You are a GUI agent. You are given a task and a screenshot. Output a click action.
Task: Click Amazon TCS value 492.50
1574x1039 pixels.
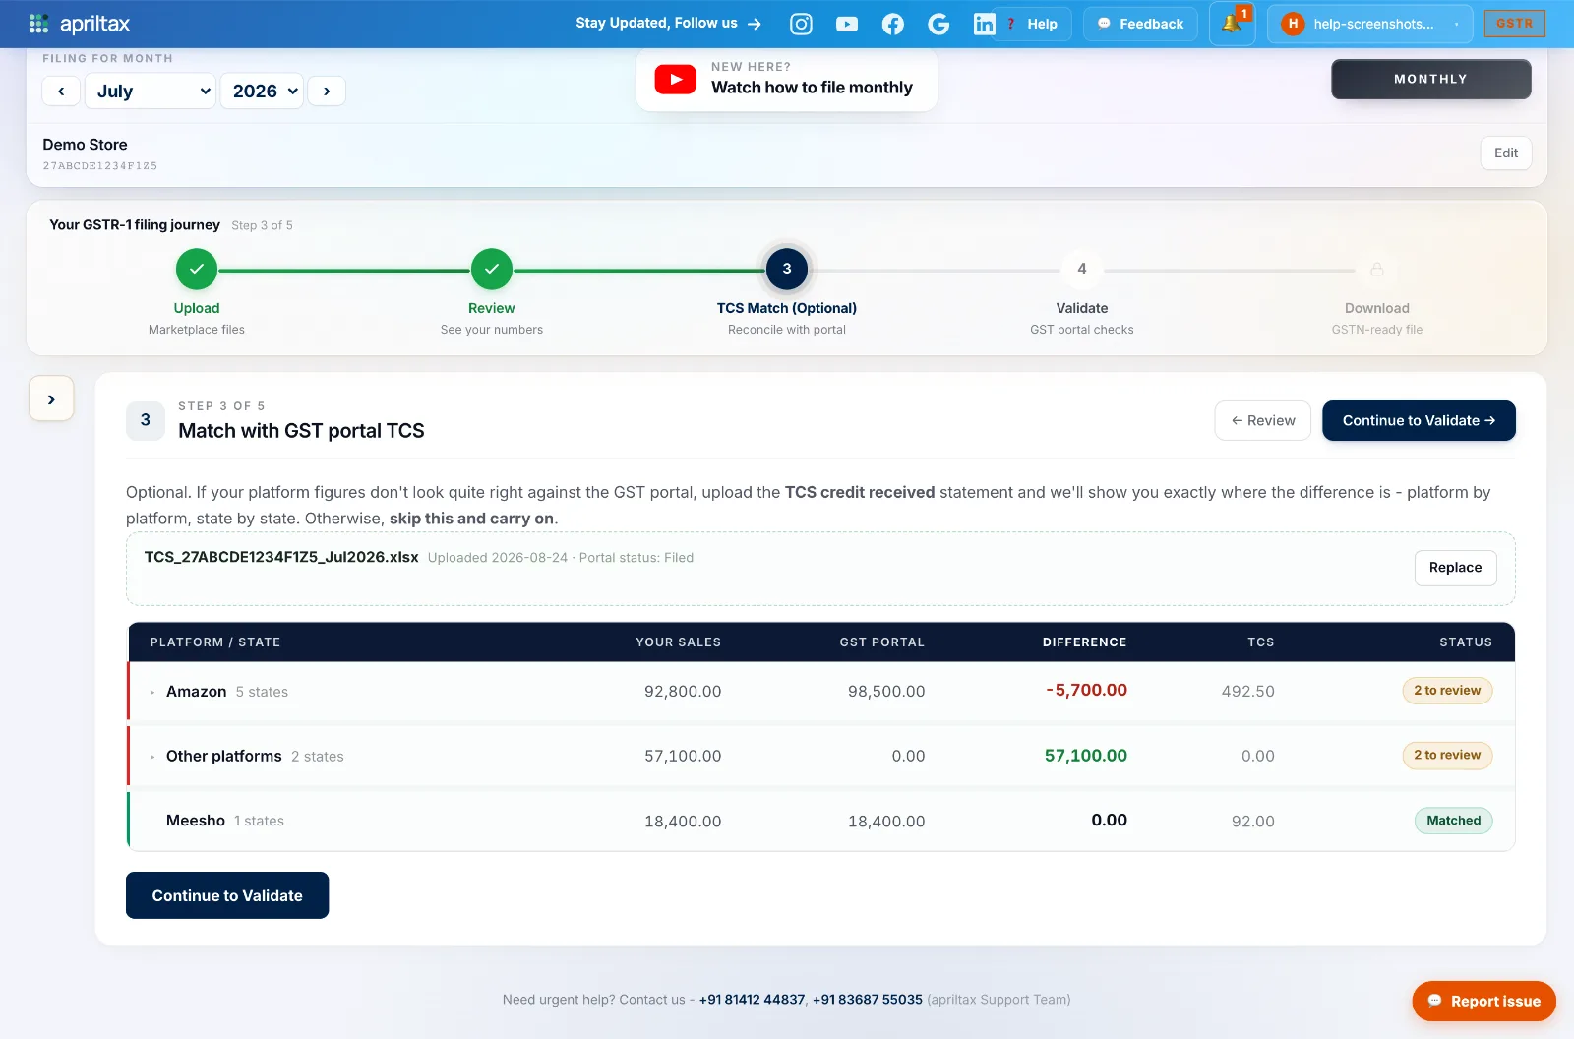1248,692
